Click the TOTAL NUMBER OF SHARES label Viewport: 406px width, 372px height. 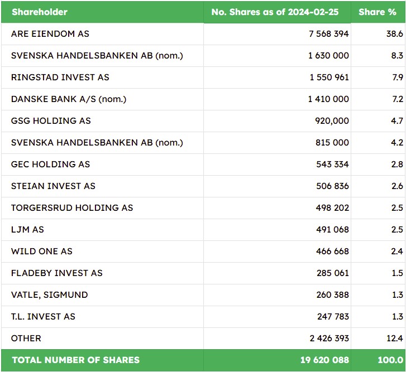click(x=76, y=360)
